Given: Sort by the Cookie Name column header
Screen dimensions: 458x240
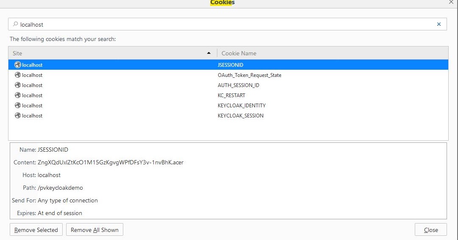Looking at the screenshot, I should tap(333, 53).
